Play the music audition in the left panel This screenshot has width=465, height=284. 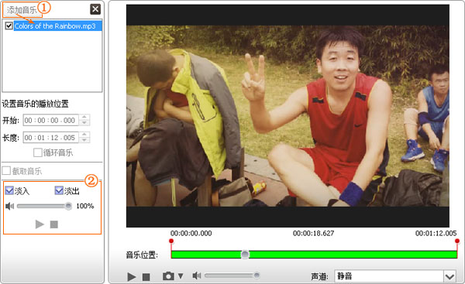(x=40, y=224)
